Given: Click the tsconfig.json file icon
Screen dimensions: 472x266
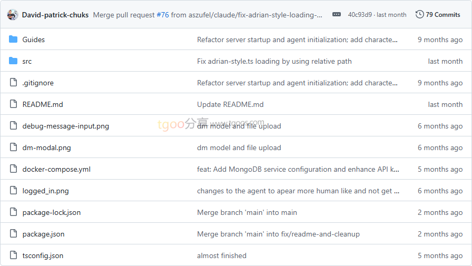Looking at the screenshot, I should [x=13, y=255].
